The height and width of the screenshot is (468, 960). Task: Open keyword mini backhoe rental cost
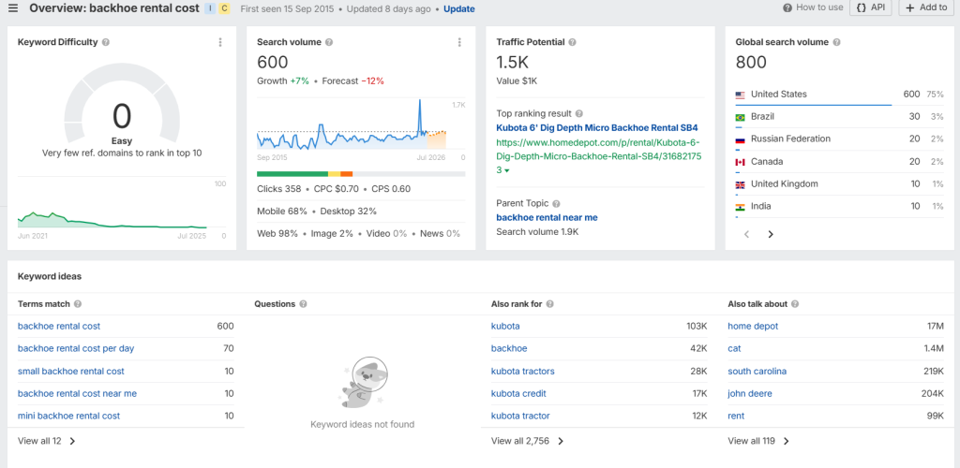tap(68, 417)
